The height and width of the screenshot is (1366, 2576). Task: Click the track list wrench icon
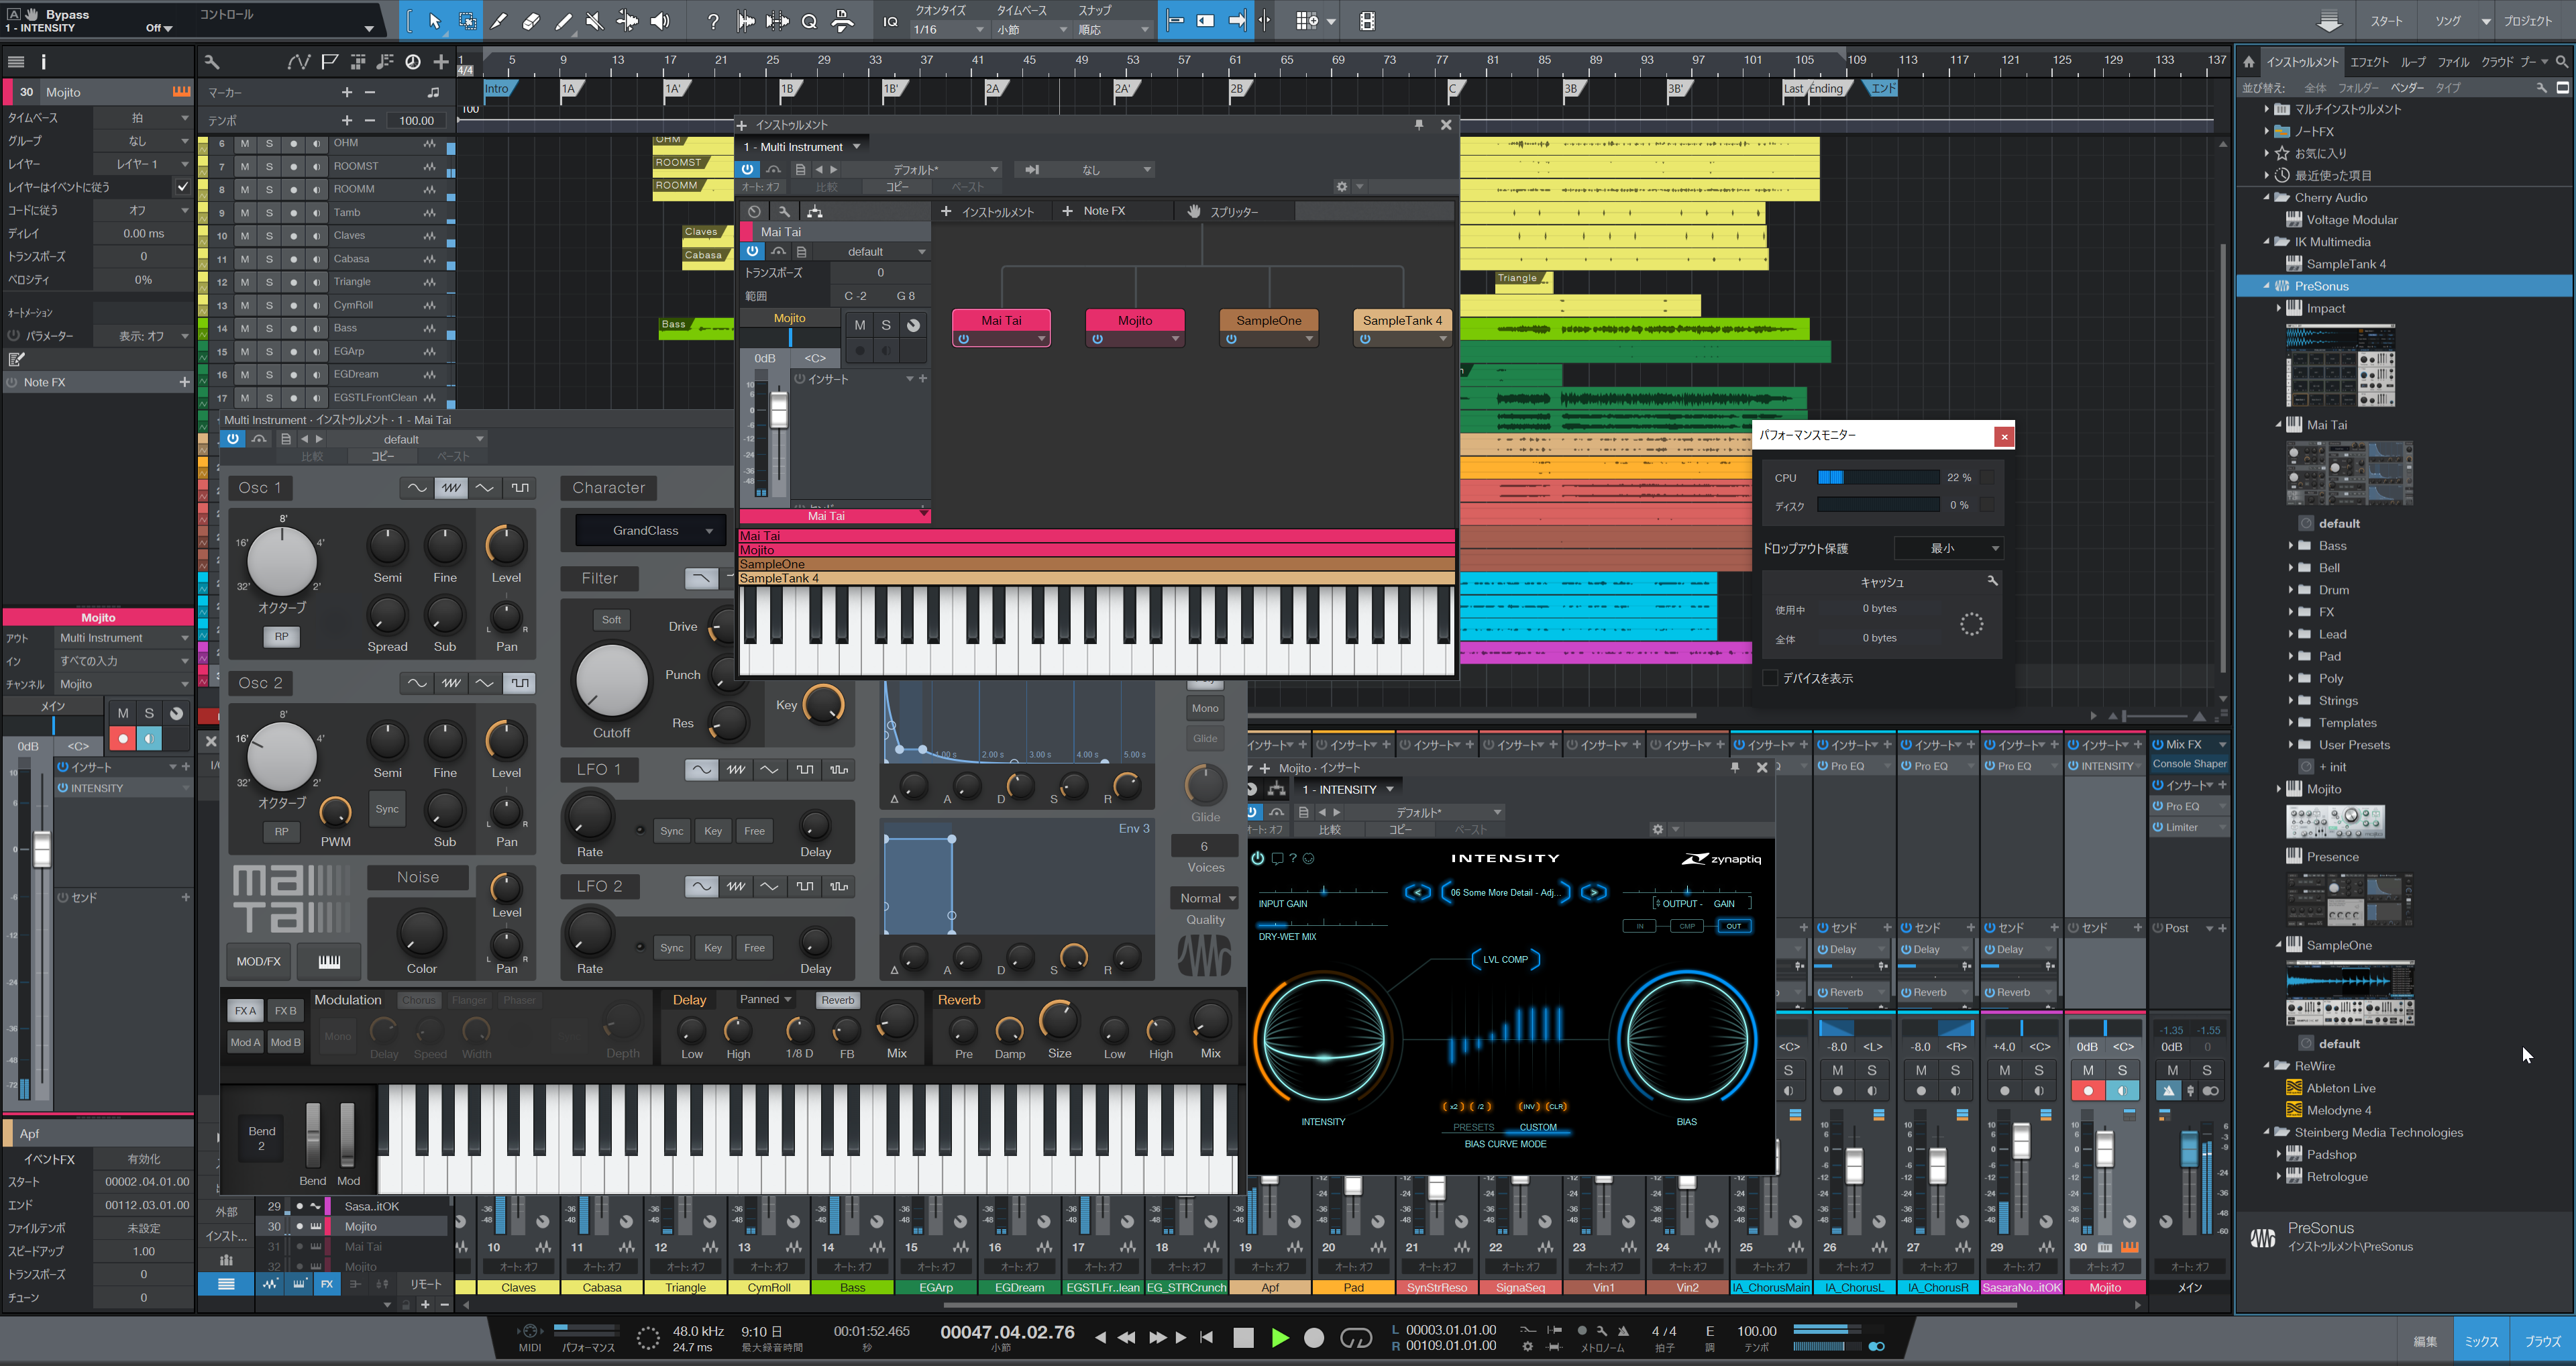click(x=211, y=62)
